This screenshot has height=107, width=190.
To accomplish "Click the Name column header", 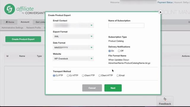I will [x=22, y=56].
